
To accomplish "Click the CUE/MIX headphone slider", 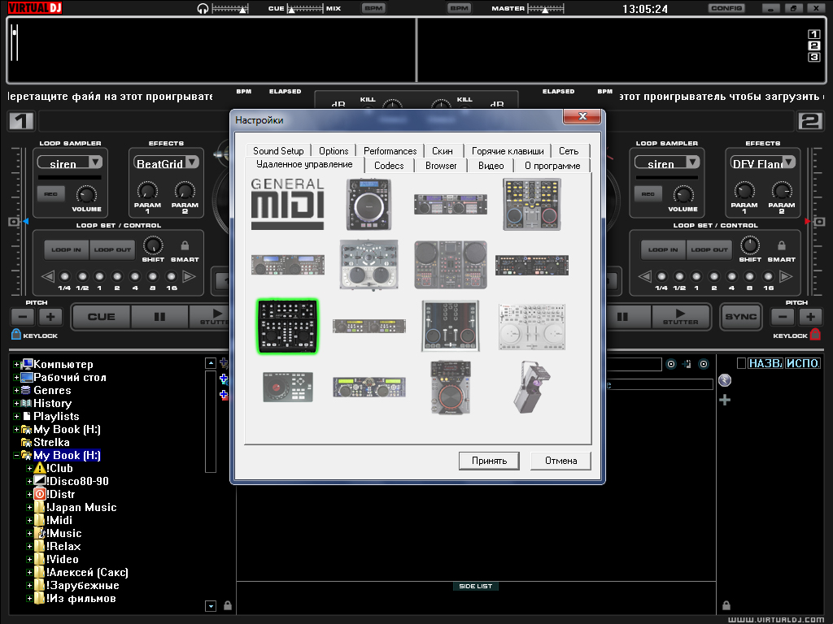I will click(304, 8).
